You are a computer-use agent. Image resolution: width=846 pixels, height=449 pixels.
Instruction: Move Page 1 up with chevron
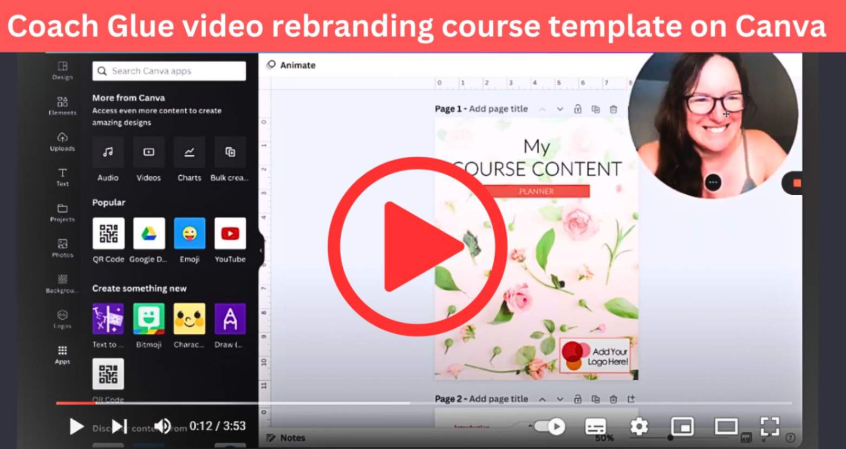[542, 109]
